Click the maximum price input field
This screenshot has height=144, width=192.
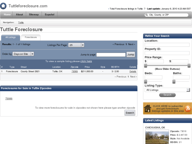coord(180,61)
